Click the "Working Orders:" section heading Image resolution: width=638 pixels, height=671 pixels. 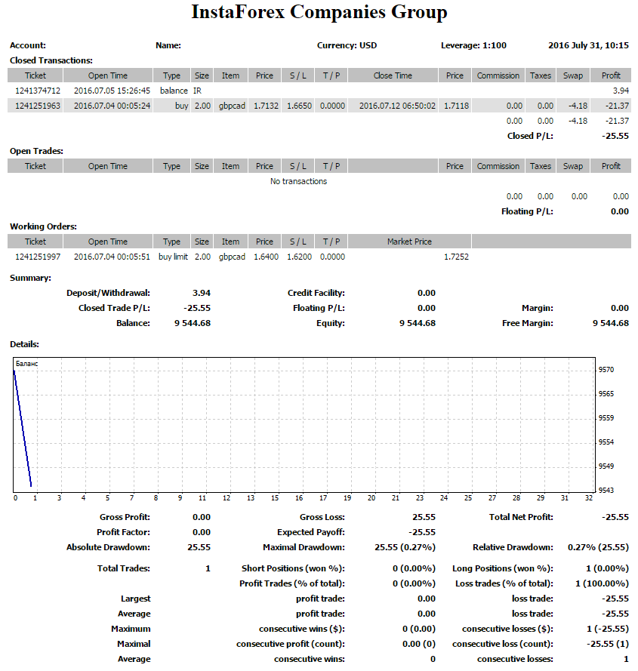43,226
